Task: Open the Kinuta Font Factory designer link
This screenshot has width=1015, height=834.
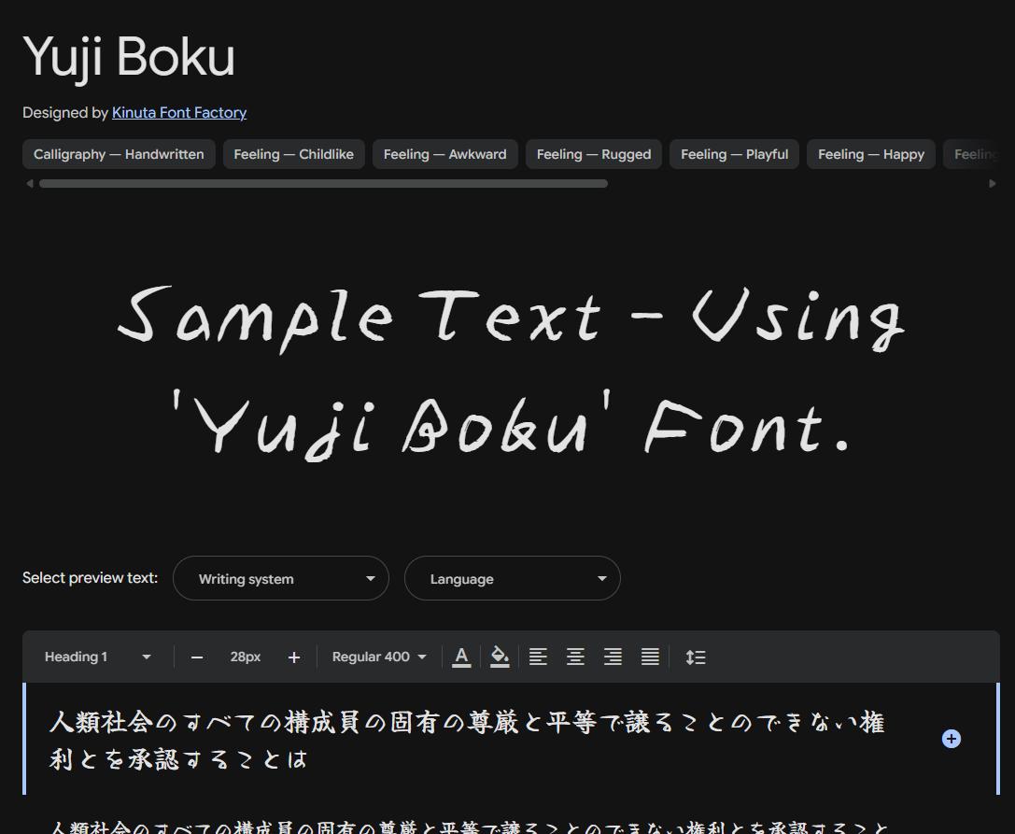Action: [x=179, y=113]
